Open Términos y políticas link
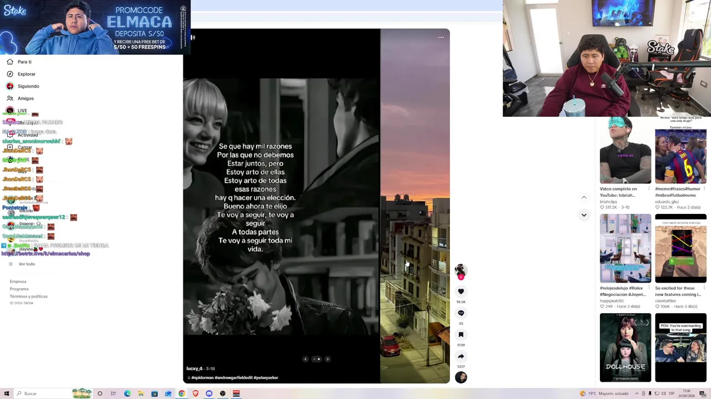 pos(28,296)
